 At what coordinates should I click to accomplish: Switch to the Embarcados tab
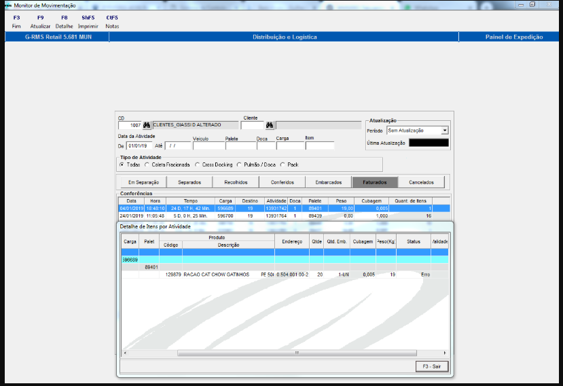click(x=329, y=182)
